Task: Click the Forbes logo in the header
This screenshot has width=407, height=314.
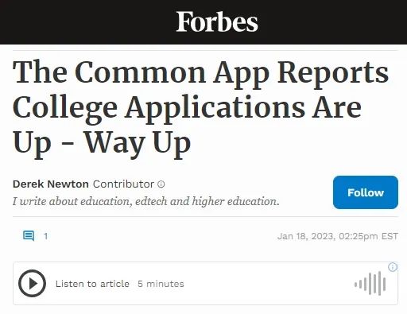Action: click(217, 21)
